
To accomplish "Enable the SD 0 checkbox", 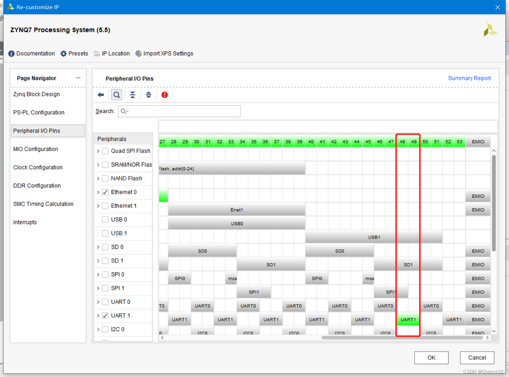I will pyautogui.click(x=105, y=247).
